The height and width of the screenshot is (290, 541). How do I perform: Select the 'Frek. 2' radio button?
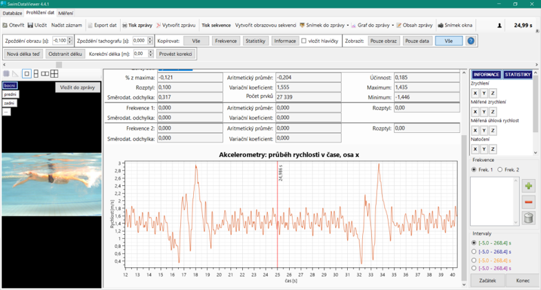pyautogui.click(x=500, y=169)
